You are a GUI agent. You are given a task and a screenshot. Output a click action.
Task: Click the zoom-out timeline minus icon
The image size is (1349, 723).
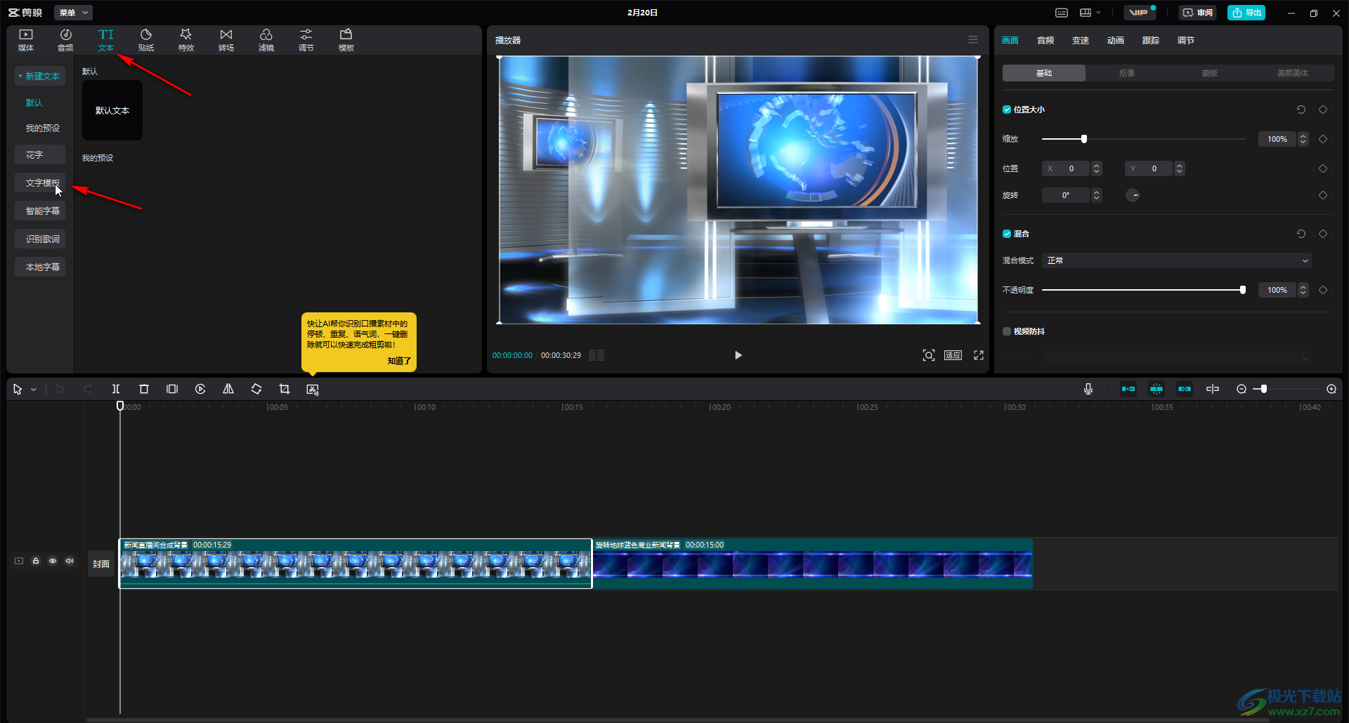point(1242,389)
